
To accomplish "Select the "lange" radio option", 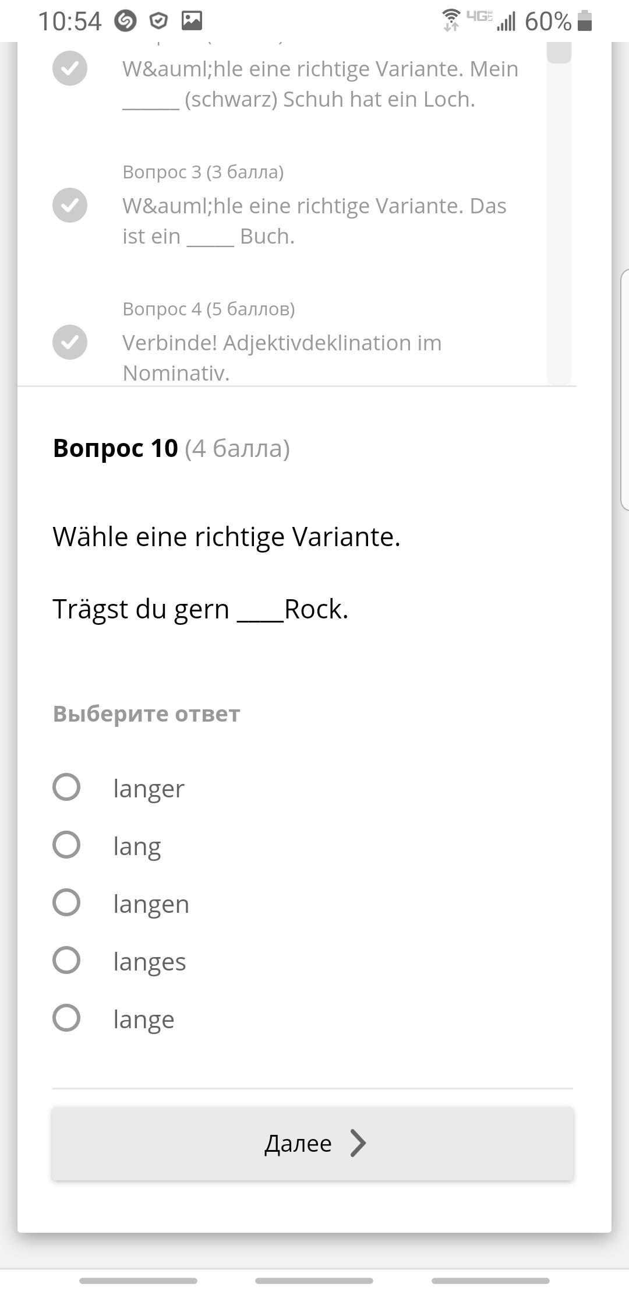I will (x=66, y=1018).
